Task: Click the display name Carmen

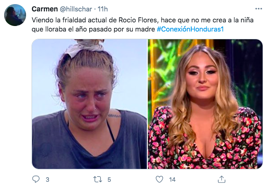Action: tap(45, 9)
